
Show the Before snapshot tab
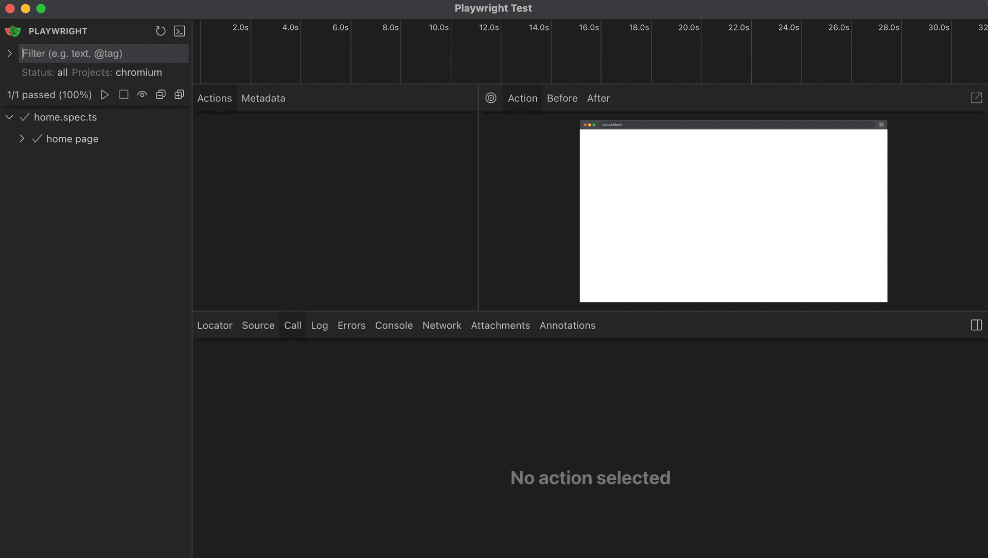(562, 98)
